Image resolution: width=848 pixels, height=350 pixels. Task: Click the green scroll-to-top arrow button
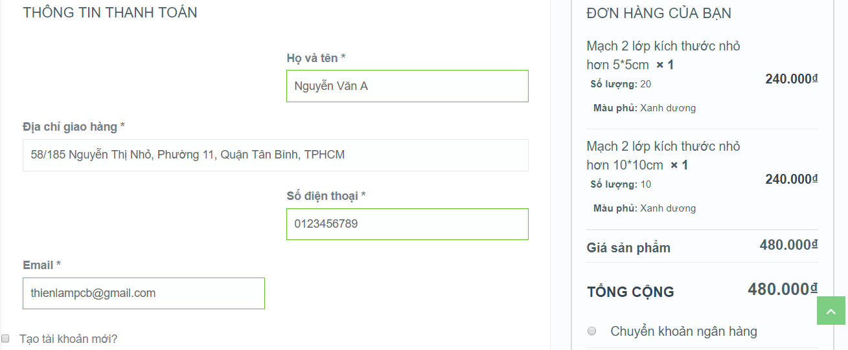point(831,311)
